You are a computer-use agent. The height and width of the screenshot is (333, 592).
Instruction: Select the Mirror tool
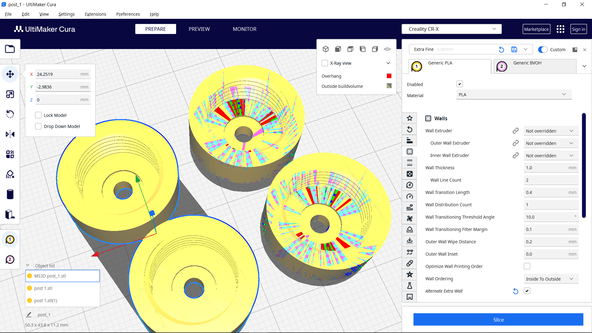tap(10, 134)
